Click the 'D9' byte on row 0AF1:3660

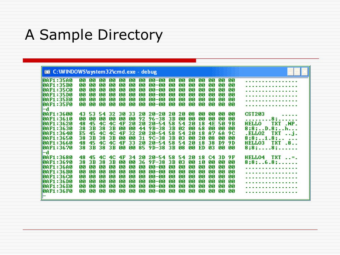(222, 143)
